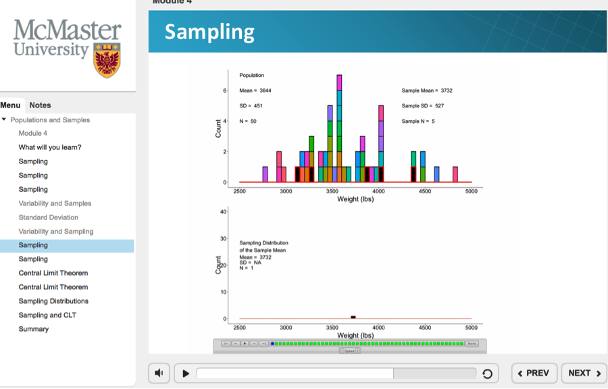Open the Central Limit Theorem lesson

[53, 273]
